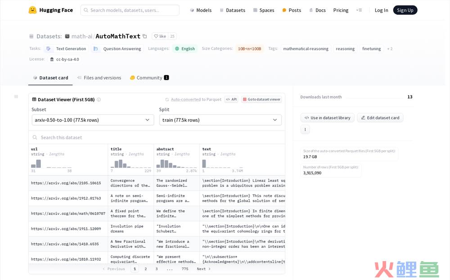Click the Hugging Face logo
The height and width of the screenshot is (280, 450).
51,10
